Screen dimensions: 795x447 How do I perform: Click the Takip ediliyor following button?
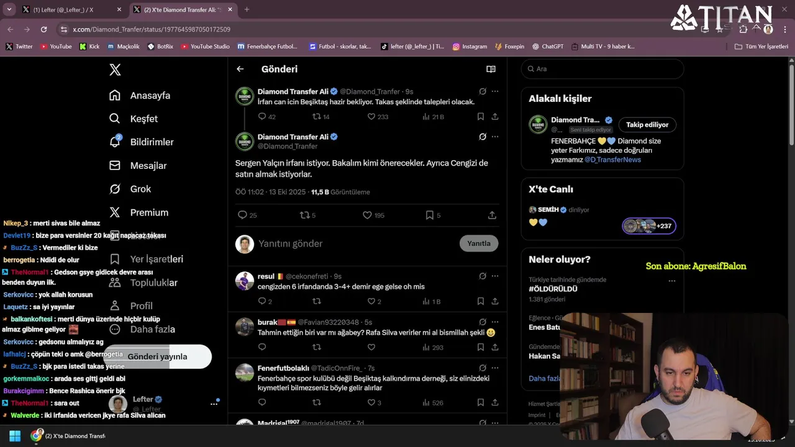(x=647, y=125)
